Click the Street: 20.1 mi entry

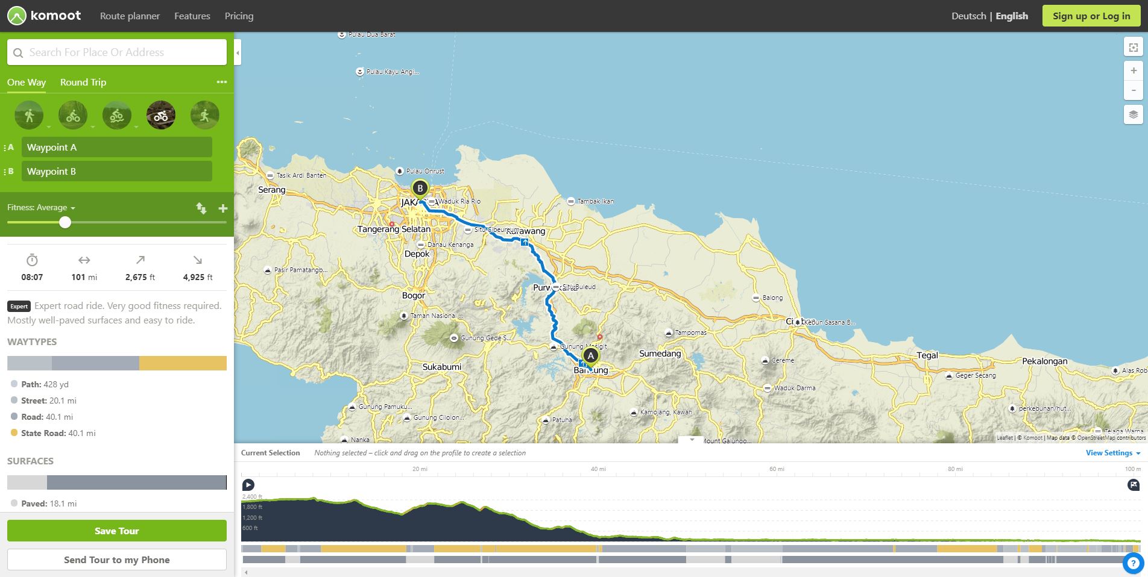pos(43,401)
